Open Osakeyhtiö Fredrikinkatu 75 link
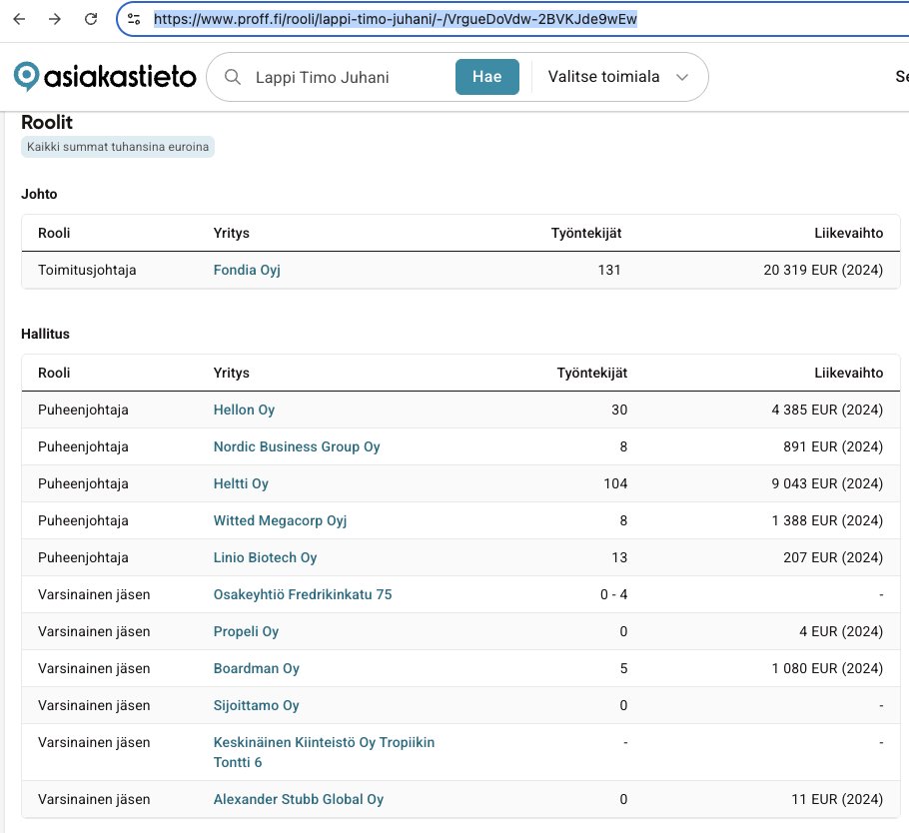Screen dimensions: 909x833 (303, 594)
